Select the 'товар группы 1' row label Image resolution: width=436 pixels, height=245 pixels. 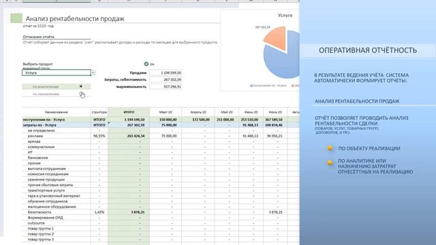tap(41, 229)
